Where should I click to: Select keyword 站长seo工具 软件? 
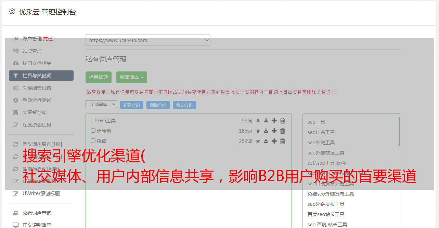pos(326,163)
